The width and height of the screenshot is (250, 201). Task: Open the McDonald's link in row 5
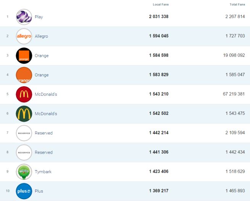[45, 94]
